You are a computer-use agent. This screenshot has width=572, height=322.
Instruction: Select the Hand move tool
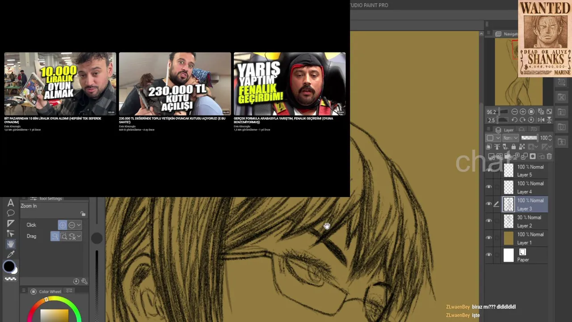click(11, 244)
